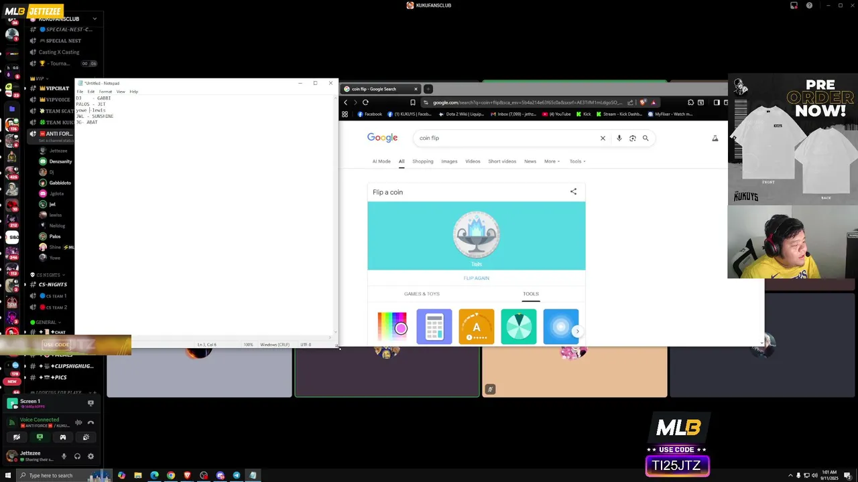Open Notepad File menu
The image size is (858, 482).
[80, 92]
